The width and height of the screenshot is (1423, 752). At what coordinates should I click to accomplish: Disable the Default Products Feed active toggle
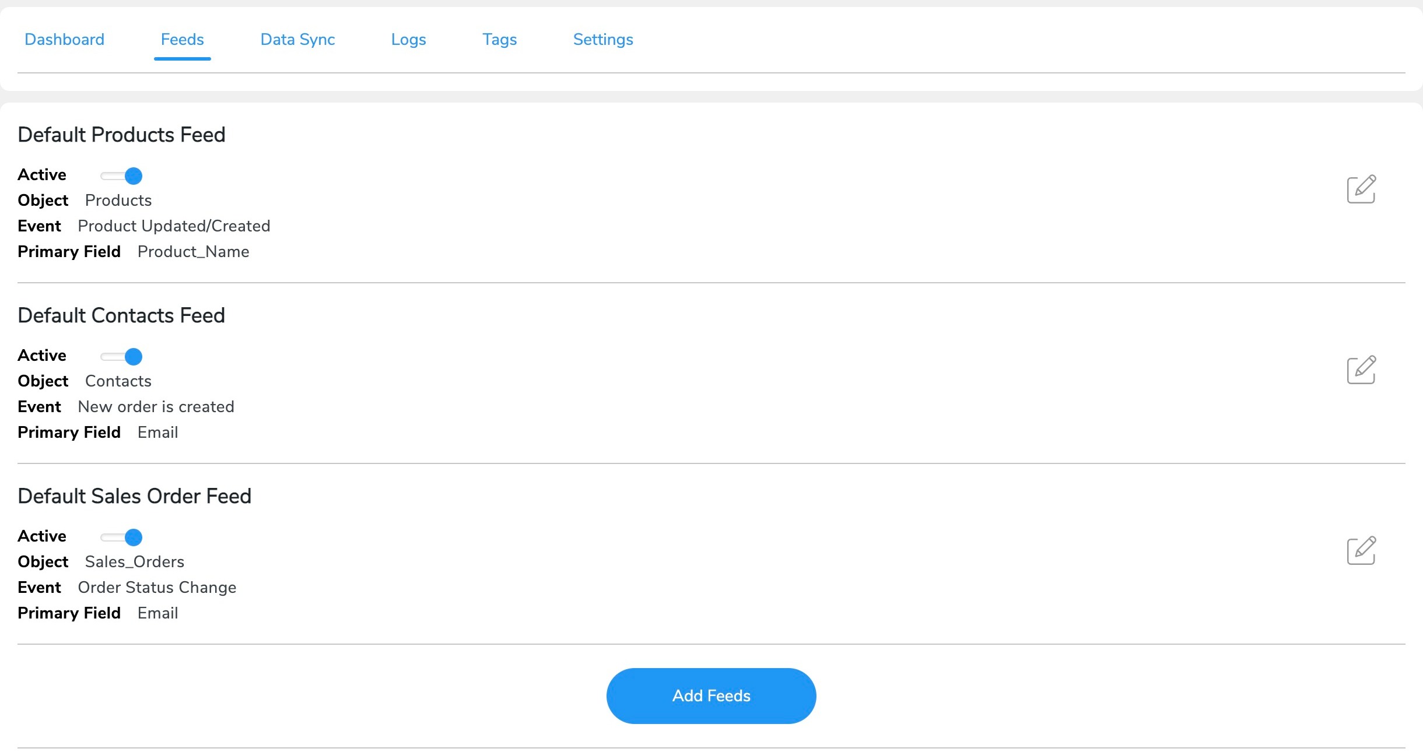tap(121, 175)
